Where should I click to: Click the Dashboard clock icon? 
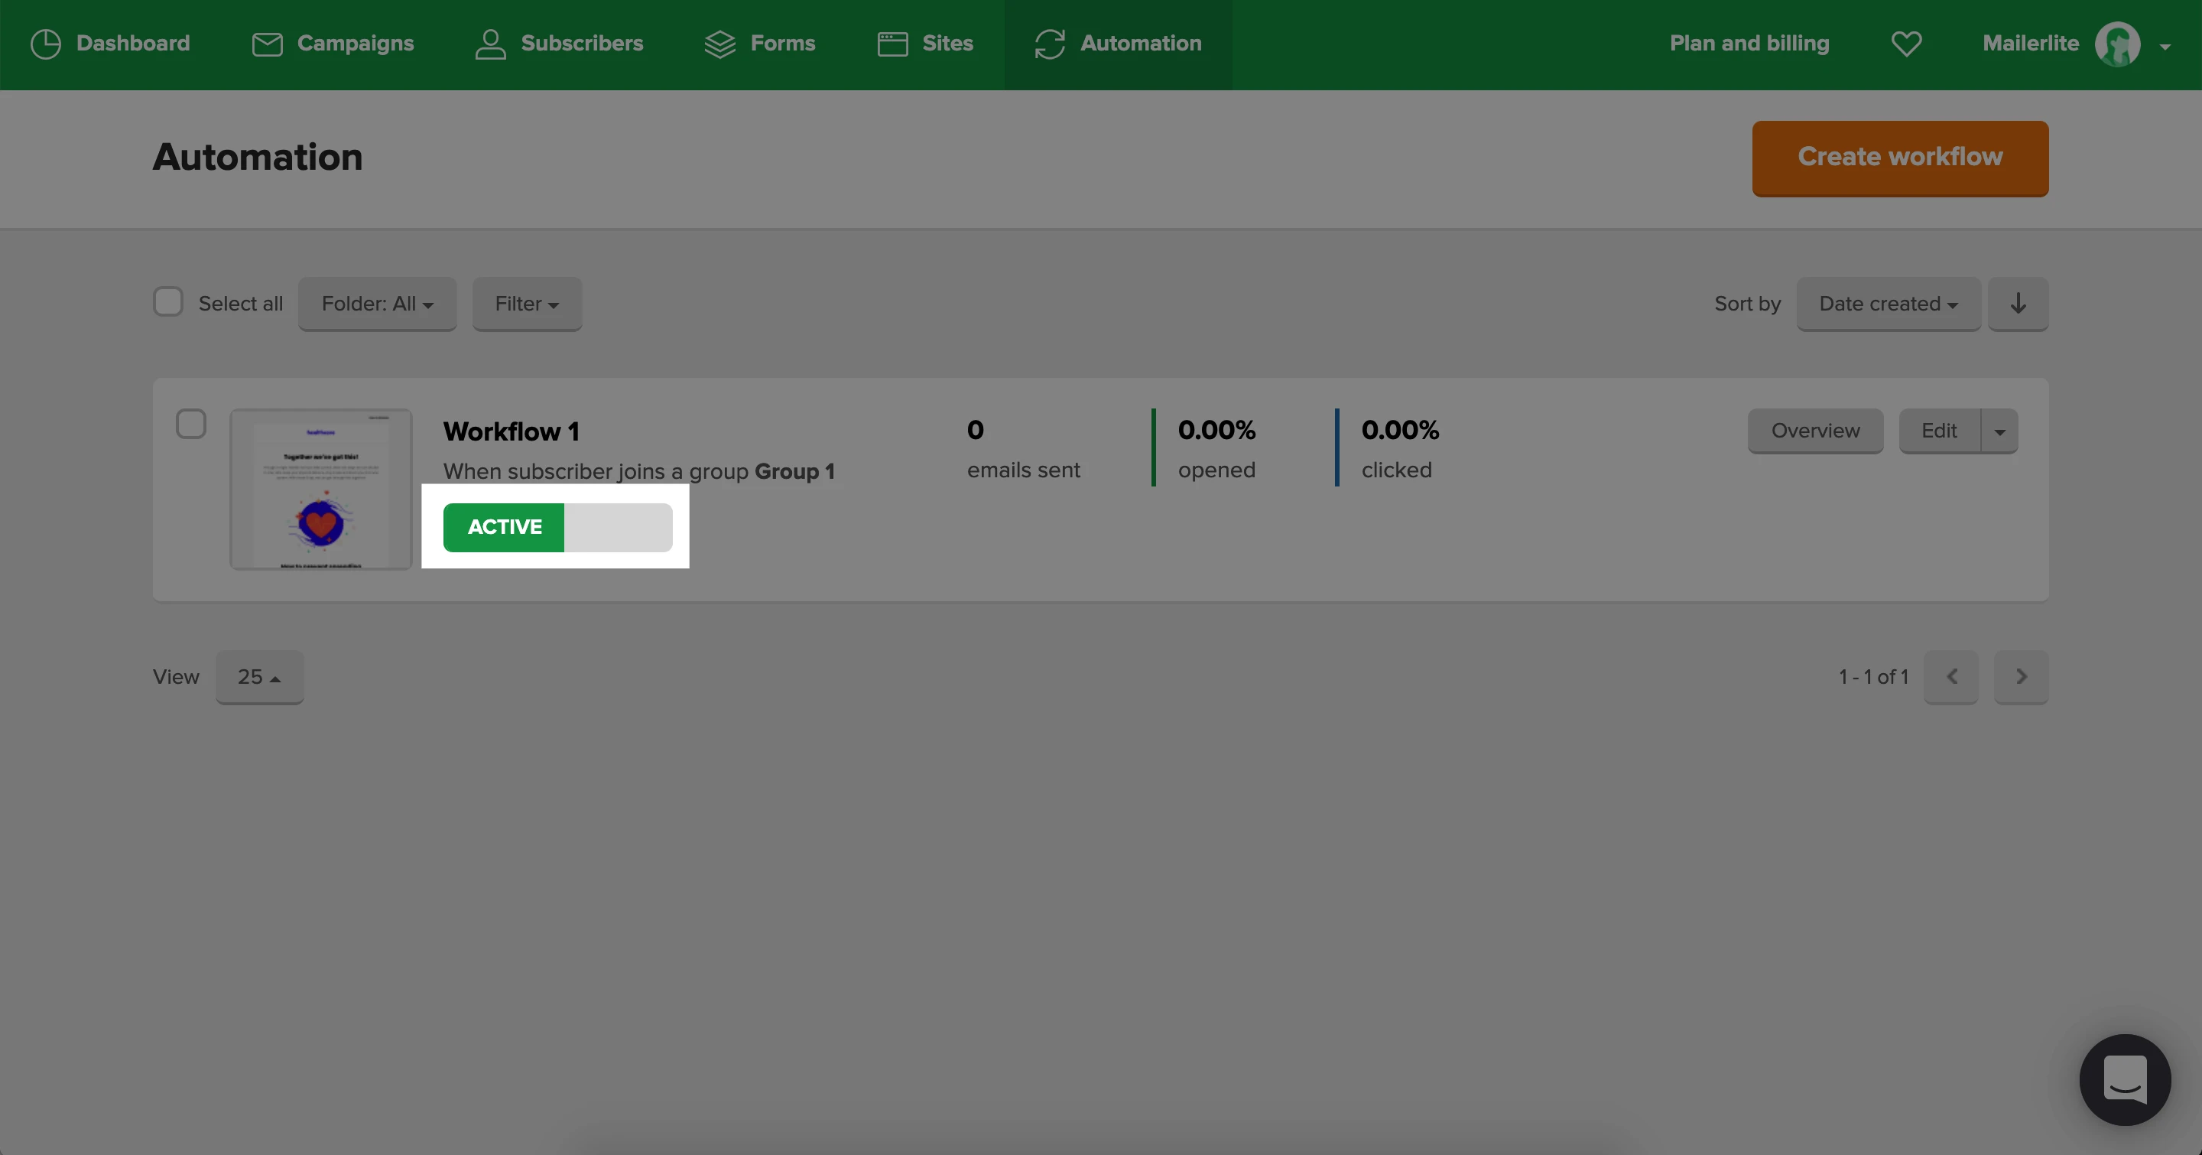(45, 44)
